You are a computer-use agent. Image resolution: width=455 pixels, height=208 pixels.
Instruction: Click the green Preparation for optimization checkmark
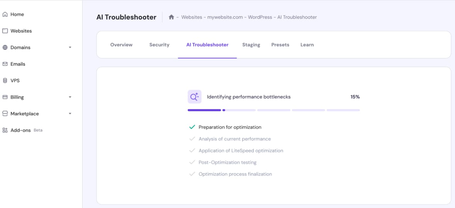(x=192, y=127)
